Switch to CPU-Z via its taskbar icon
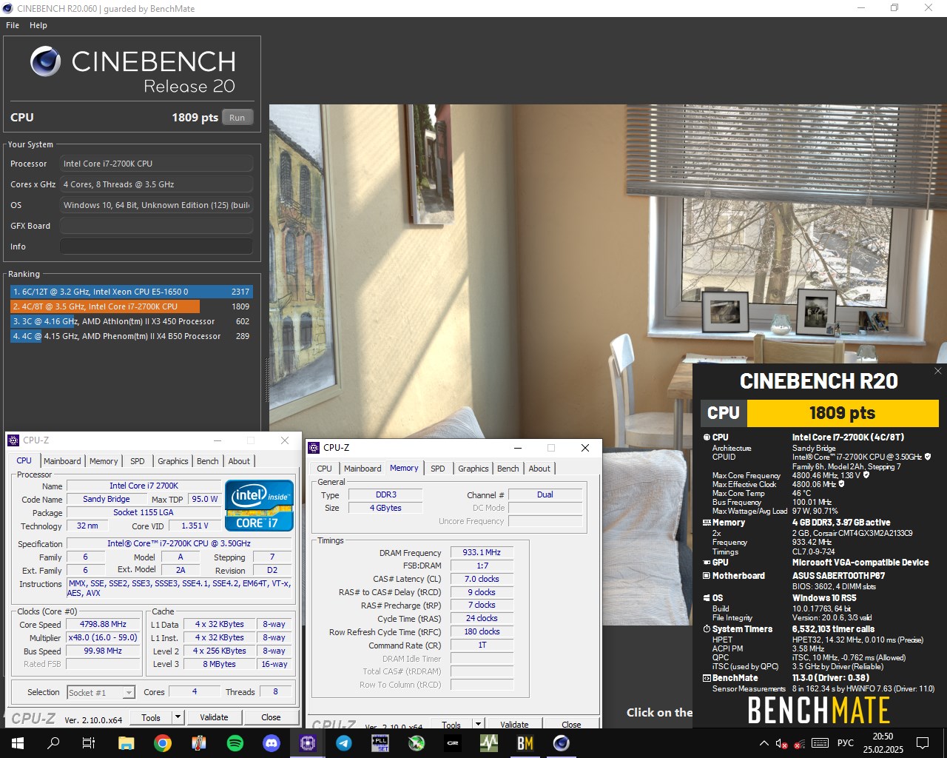Viewport: 947px width, 758px height. click(x=308, y=742)
